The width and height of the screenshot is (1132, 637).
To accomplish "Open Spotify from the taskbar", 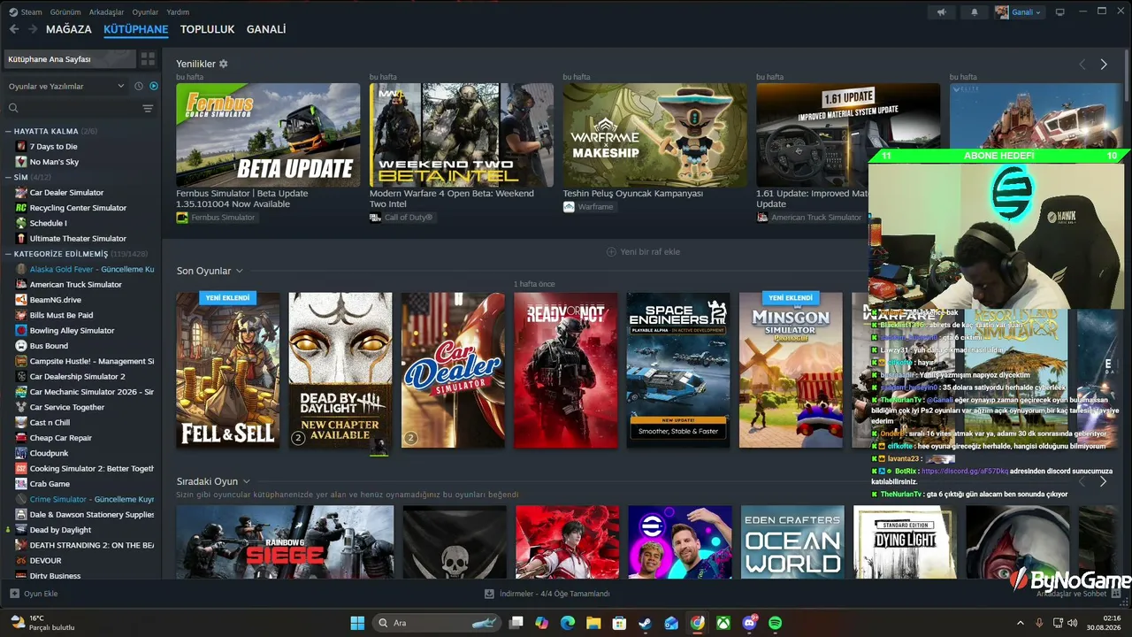I will [x=776, y=623].
